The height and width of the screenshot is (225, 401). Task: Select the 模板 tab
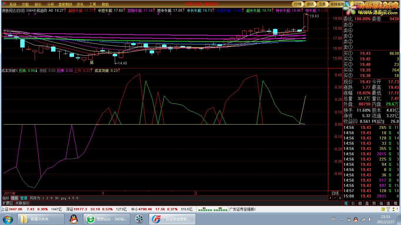point(15,198)
